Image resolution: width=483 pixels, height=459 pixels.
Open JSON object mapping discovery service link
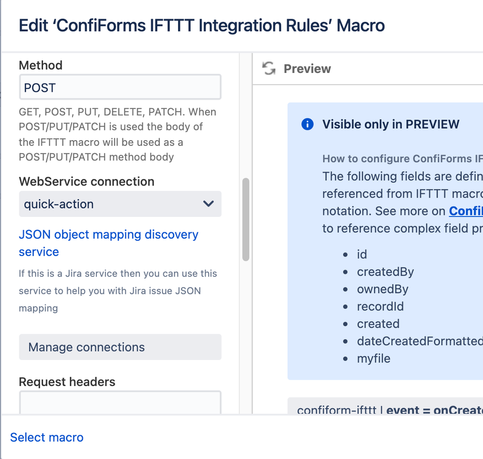[x=108, y=243]
